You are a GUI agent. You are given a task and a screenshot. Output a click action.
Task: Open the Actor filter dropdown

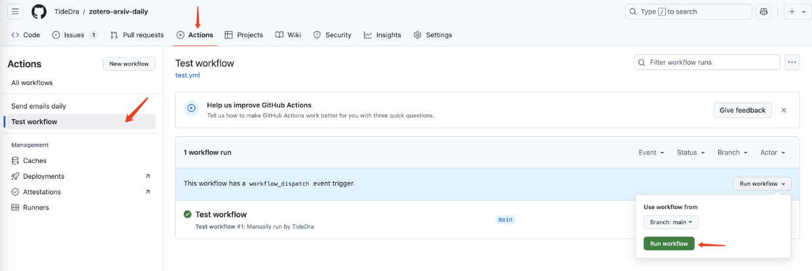tap(773, 153)
